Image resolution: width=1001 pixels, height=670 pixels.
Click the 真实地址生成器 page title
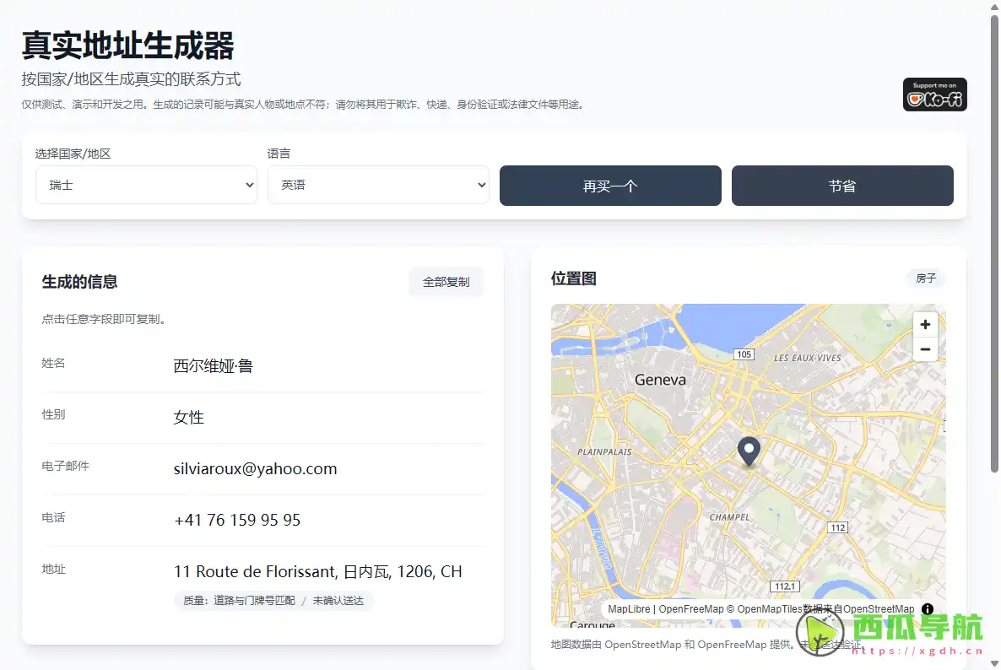[127, 46]
